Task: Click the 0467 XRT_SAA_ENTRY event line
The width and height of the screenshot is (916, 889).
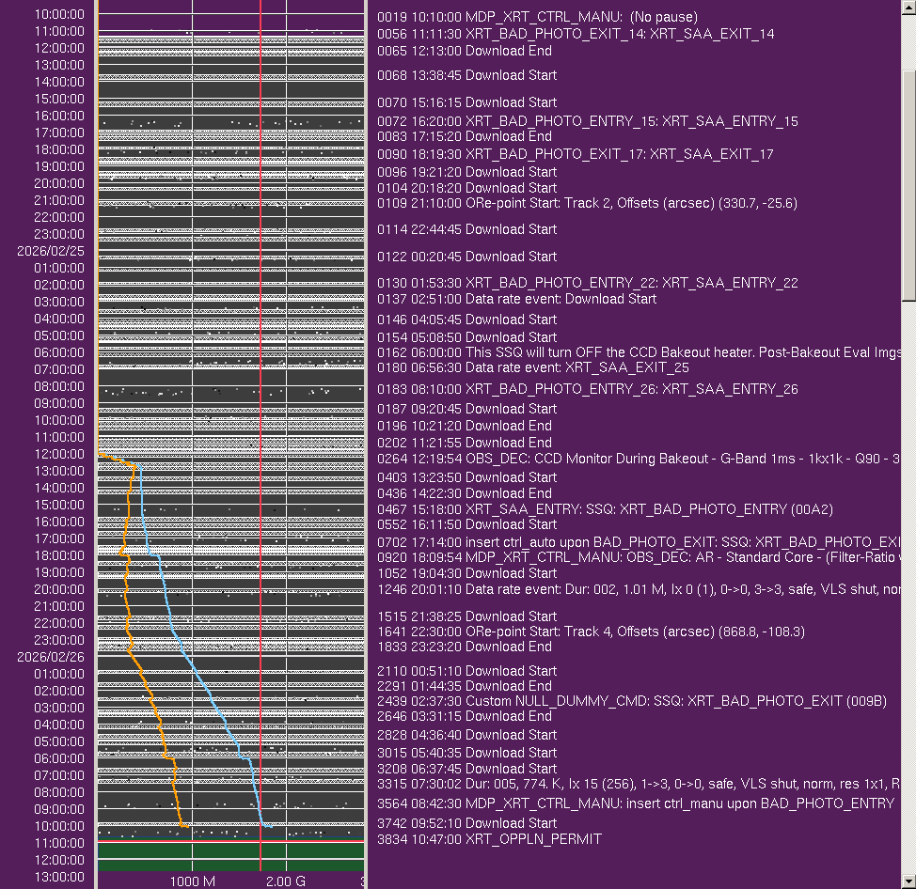Action: 605,509
